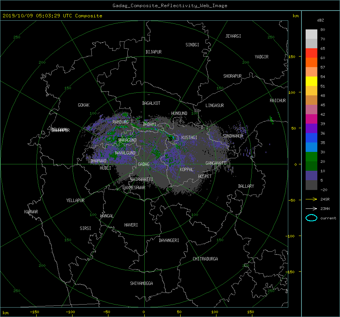Click the YELLAPUR city label
This screenshot has width=340, height=317.
75,201
